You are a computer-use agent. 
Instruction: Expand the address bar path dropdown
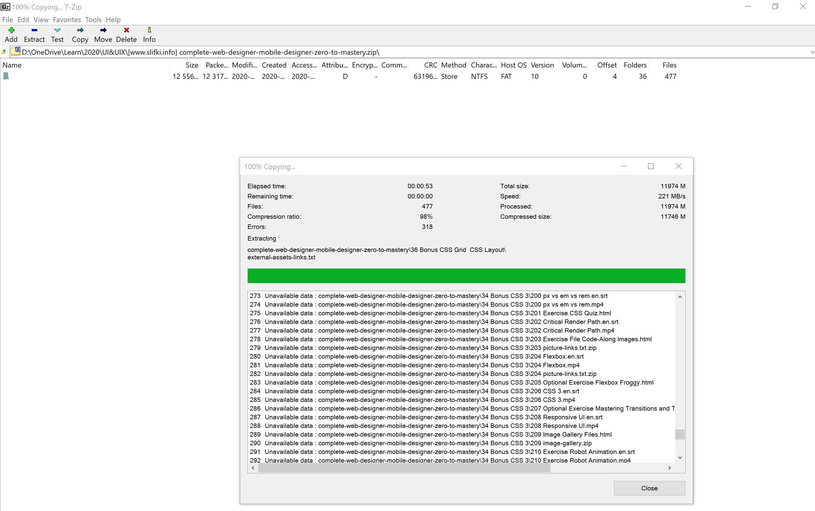coord(812,52)
